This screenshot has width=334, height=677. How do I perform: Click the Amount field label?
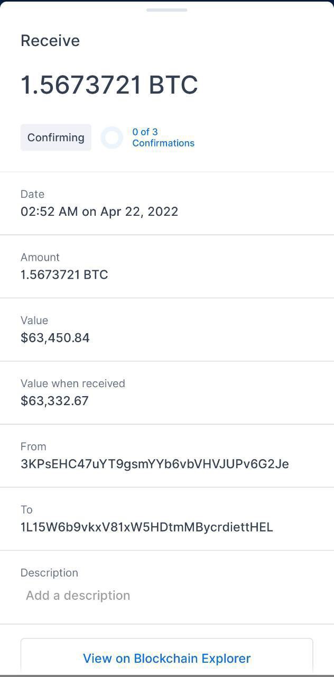[40, 257]
